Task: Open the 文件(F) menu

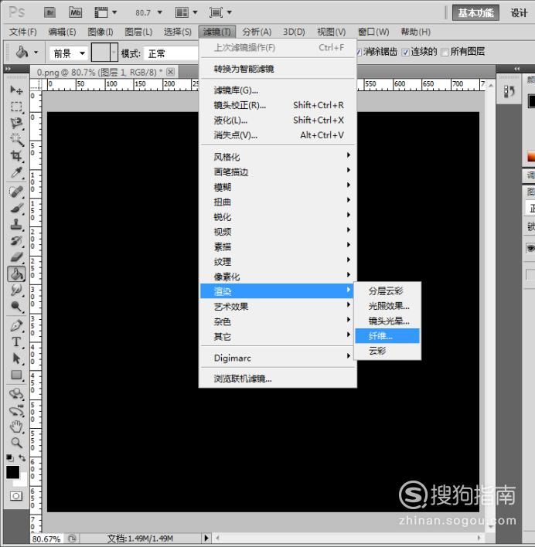Action: point(22,32)
